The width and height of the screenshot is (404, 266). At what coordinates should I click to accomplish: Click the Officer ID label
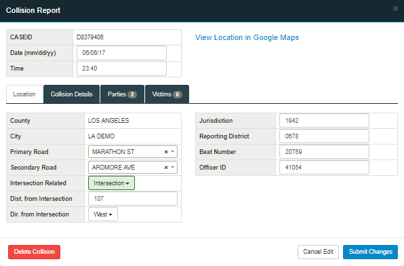(213, 168)
